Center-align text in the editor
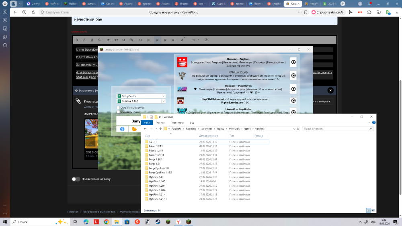 coord(165,40)
